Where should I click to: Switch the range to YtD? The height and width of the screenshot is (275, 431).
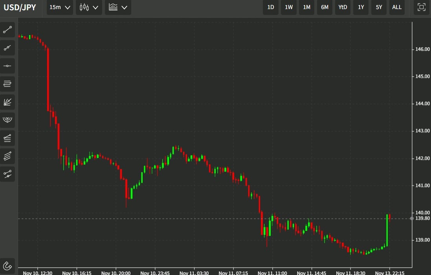(343, 7)
